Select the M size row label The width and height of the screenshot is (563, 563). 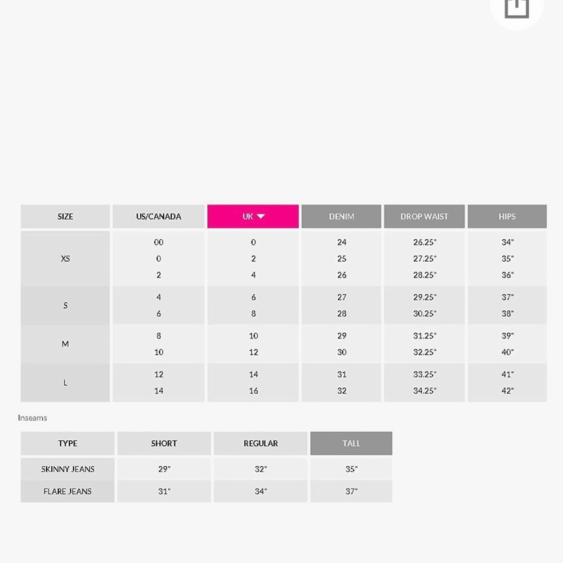[x=65, y=344]
